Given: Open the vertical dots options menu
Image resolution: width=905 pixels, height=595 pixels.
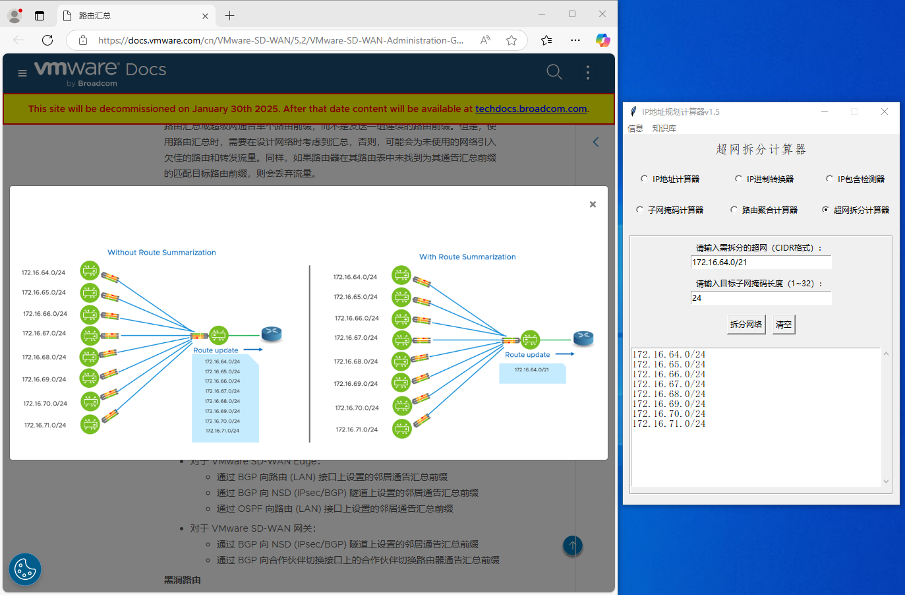Looking at the screenshot, I should point(588,72).
